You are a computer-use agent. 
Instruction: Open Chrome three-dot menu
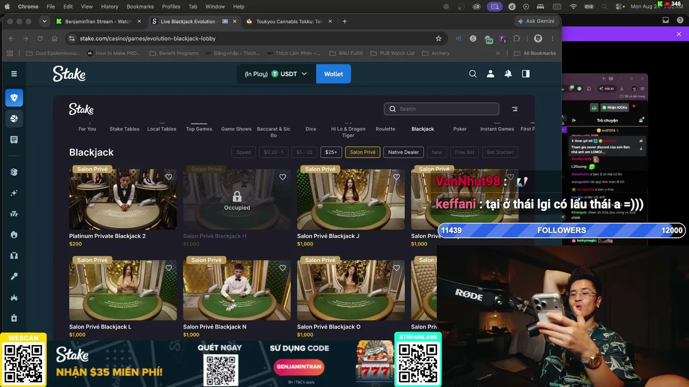point(553,39)
